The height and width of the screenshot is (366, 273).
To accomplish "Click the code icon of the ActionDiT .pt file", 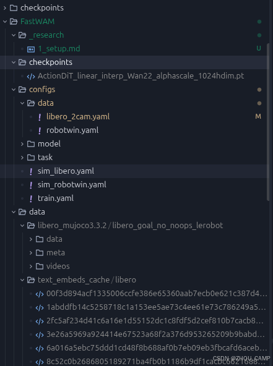I will [31, 76].
